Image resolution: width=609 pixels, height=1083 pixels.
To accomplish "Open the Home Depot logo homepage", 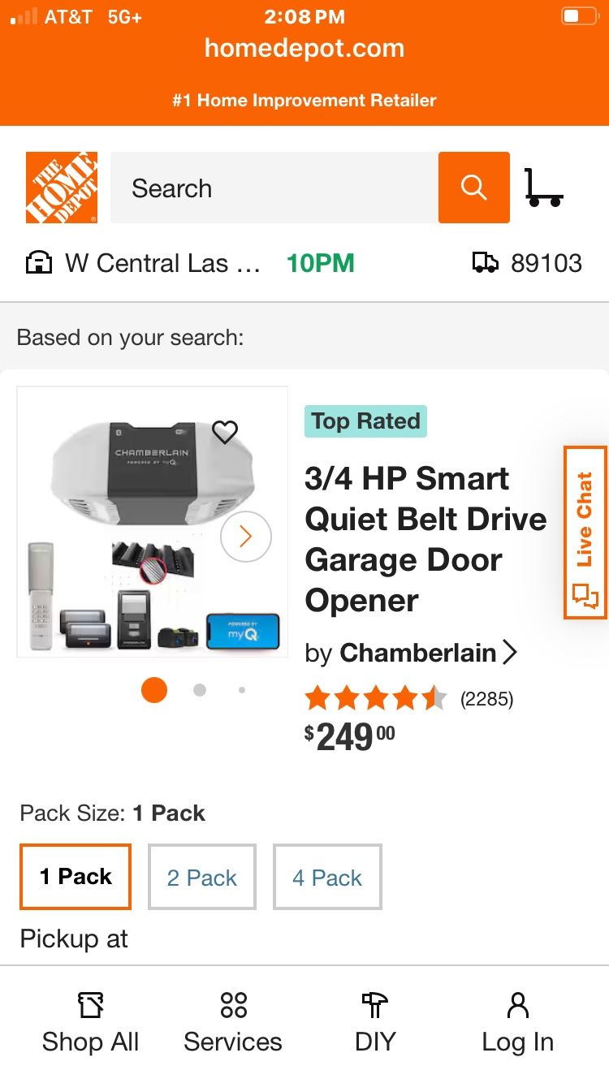I will 62,187.
